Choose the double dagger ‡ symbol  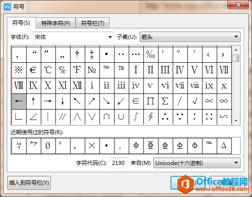92,55
